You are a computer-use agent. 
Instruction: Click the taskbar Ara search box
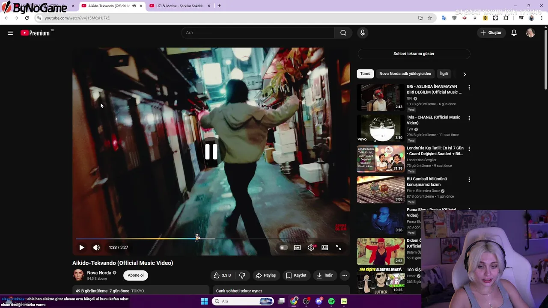243,301
